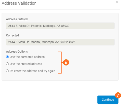Click the 'Address Entered' field label
The image size is (123, 106).
click(x=17, y=19)
